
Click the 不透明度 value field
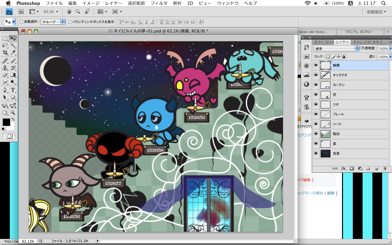(383, 48)
